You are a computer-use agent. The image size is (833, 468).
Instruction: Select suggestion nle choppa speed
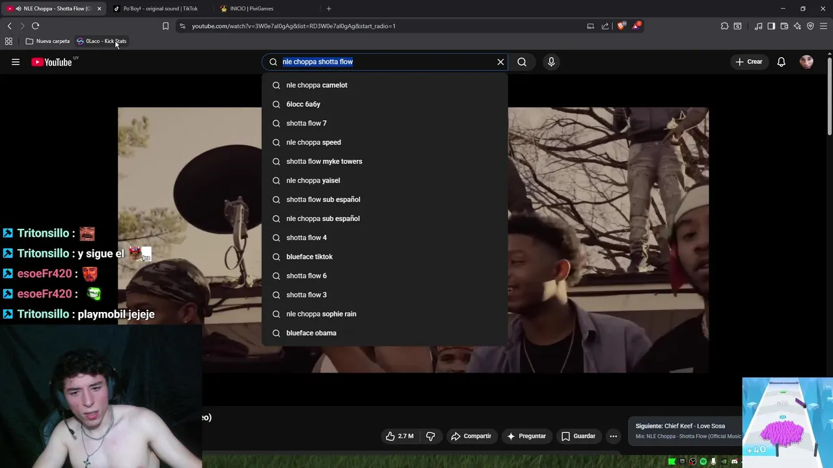point(385,142)
